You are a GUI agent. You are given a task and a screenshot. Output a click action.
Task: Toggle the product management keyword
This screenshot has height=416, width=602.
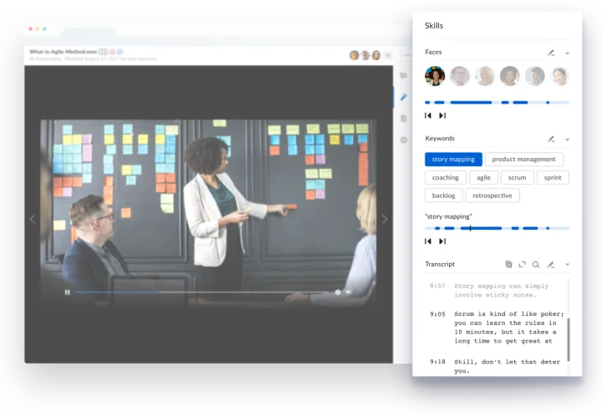pyautogui.click(x=524, y=159)
